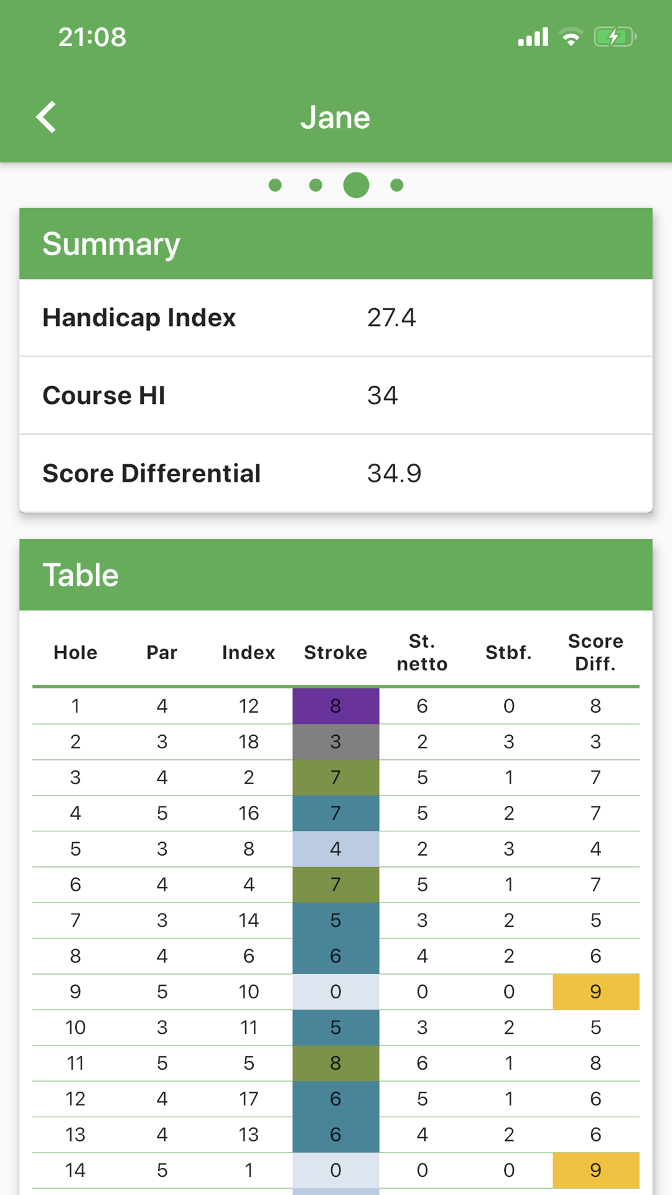Tap the clock showing 21:08

tap(92, 37)
